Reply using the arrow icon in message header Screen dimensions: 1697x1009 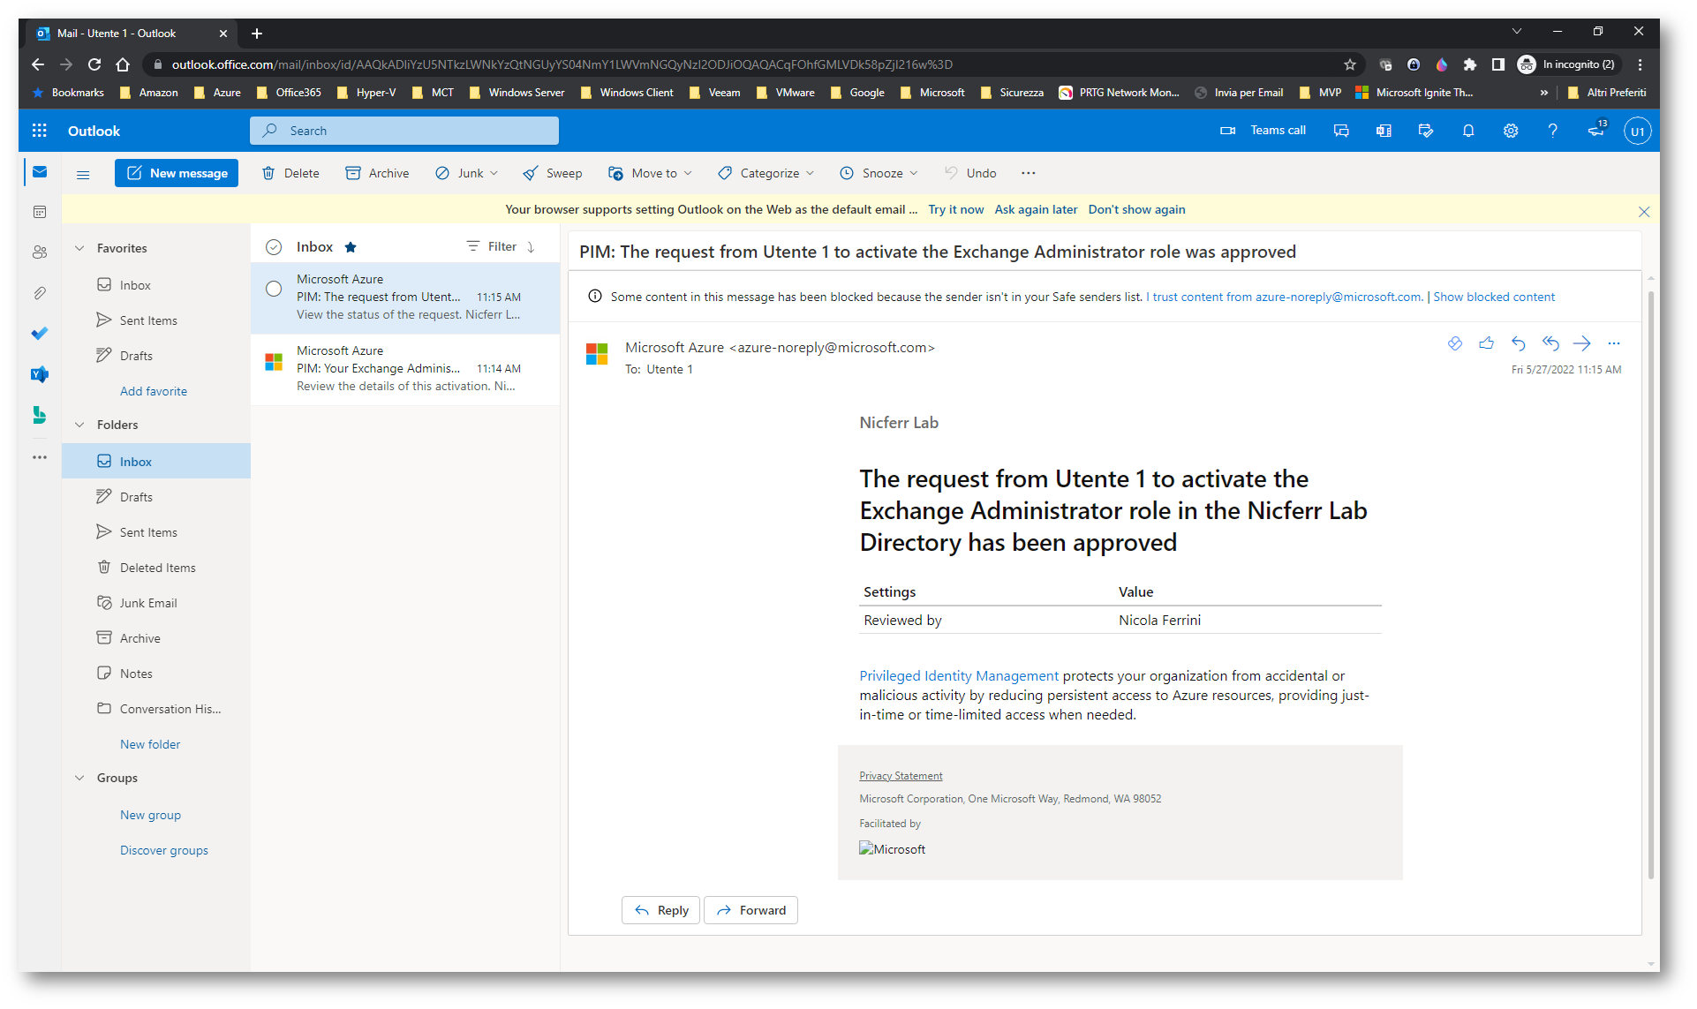click(x=1519, y=343)
